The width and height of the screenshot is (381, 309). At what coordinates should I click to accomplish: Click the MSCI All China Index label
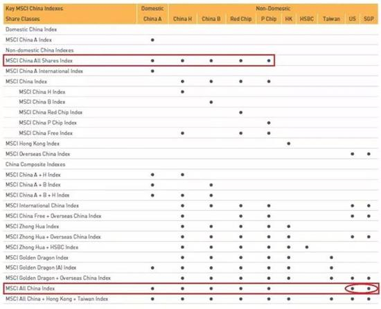pos(30,288)
